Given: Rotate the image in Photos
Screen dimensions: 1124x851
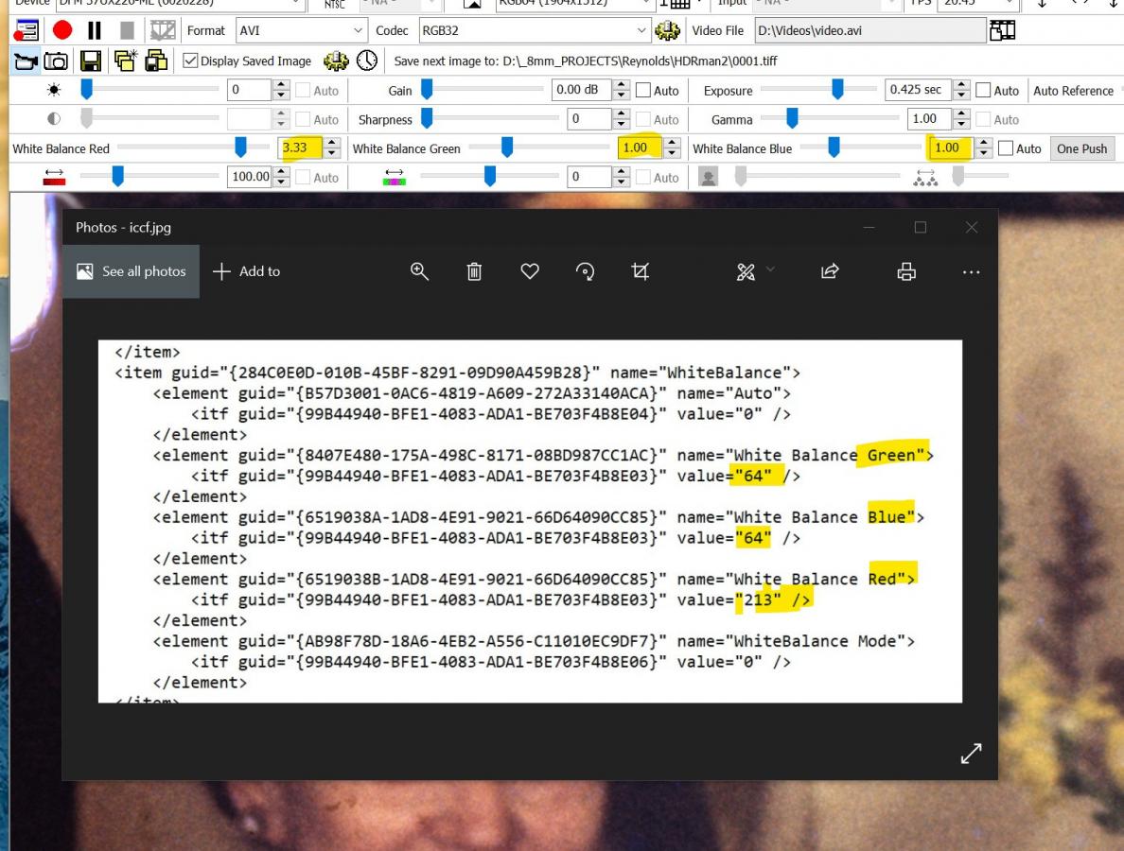Looking at the screenshot, I should 585,271.
